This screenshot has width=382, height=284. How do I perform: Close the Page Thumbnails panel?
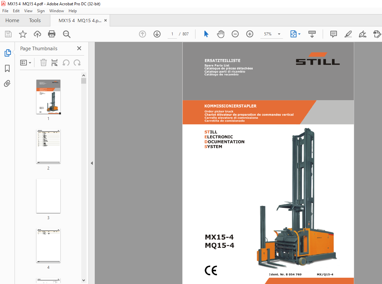[x=79, y=48]
